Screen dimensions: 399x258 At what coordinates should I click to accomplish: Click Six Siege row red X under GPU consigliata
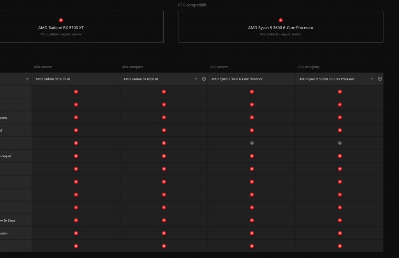(164, 220)
